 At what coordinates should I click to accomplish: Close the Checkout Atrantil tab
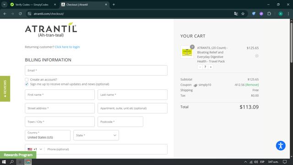click(x=106, y=5)
